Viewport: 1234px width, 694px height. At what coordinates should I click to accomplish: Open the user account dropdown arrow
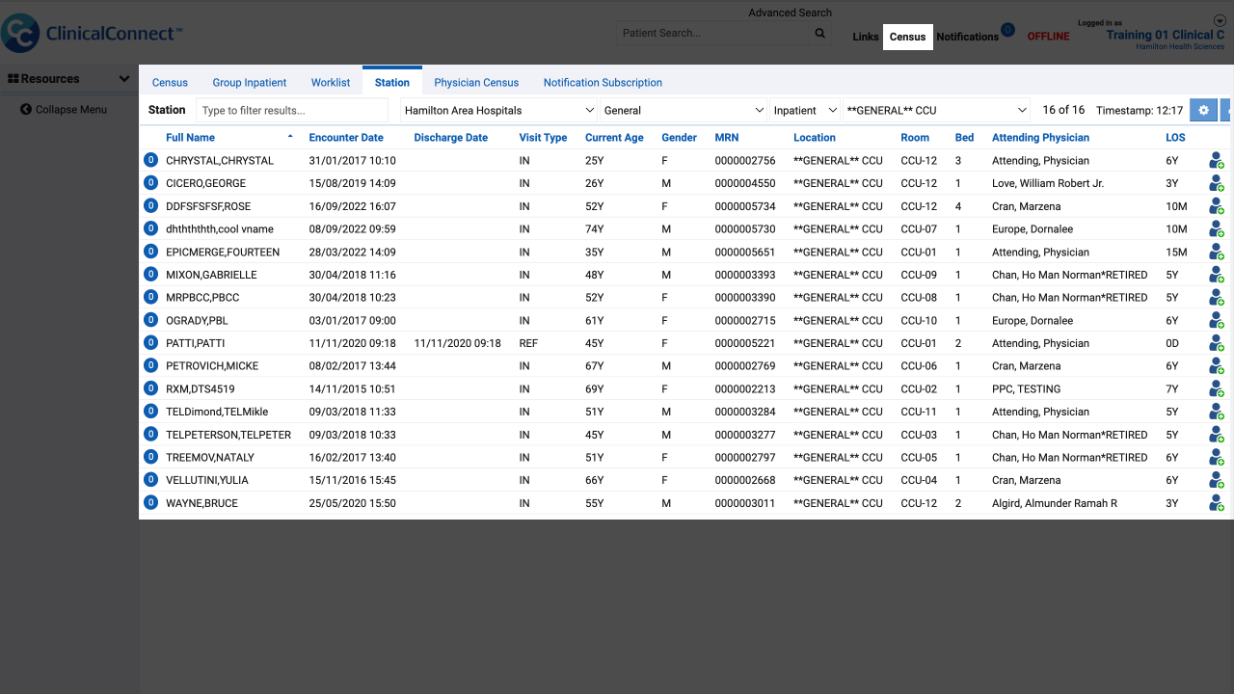coord(1220,21)
